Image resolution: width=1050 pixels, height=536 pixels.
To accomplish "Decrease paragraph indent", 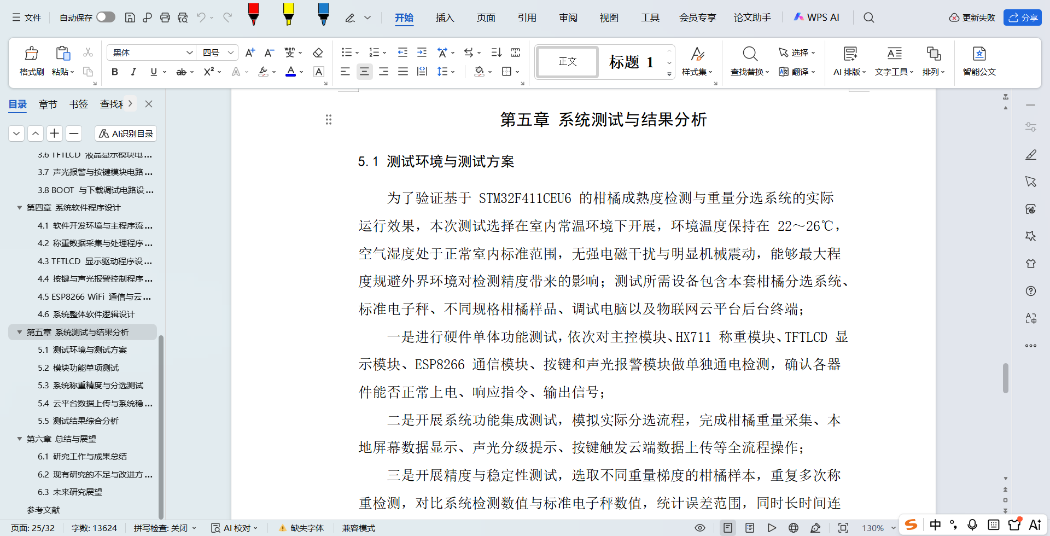I will click(402, 53).
